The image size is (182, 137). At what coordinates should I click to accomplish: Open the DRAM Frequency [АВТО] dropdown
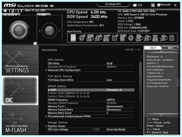[111, 100]
